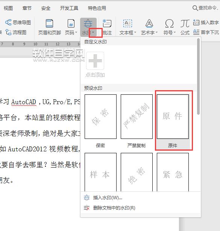Click the 流程图 flowchart icon
Screen dimensions: 220x231
[8, 32]
